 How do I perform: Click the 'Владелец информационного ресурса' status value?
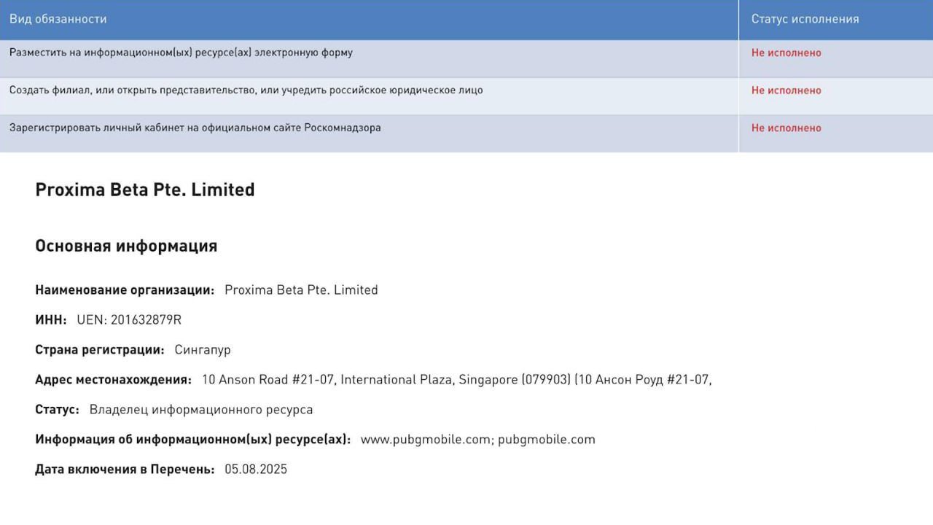[x=201, y=410]
